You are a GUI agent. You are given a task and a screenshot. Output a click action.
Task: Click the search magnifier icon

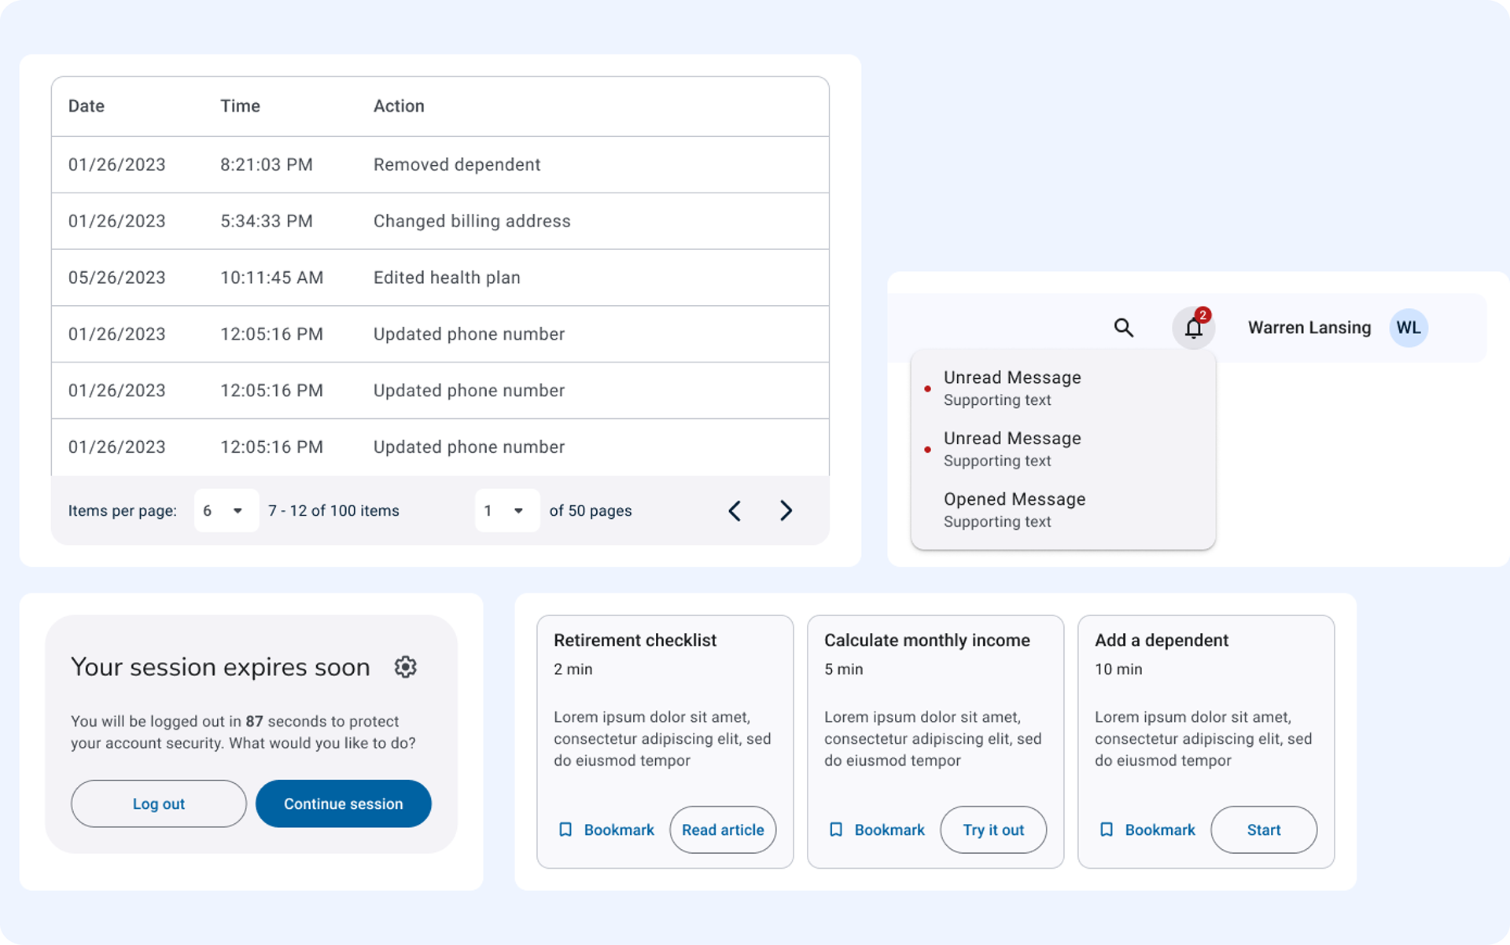1124,328
